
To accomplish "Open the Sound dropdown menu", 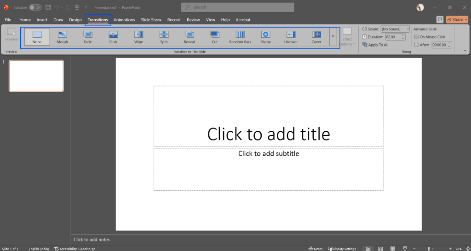I will [x=408, y=29].
